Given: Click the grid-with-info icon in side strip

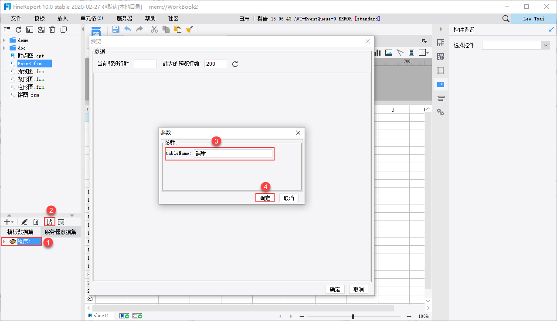Looking at the screenshot, I should [441, 57].
